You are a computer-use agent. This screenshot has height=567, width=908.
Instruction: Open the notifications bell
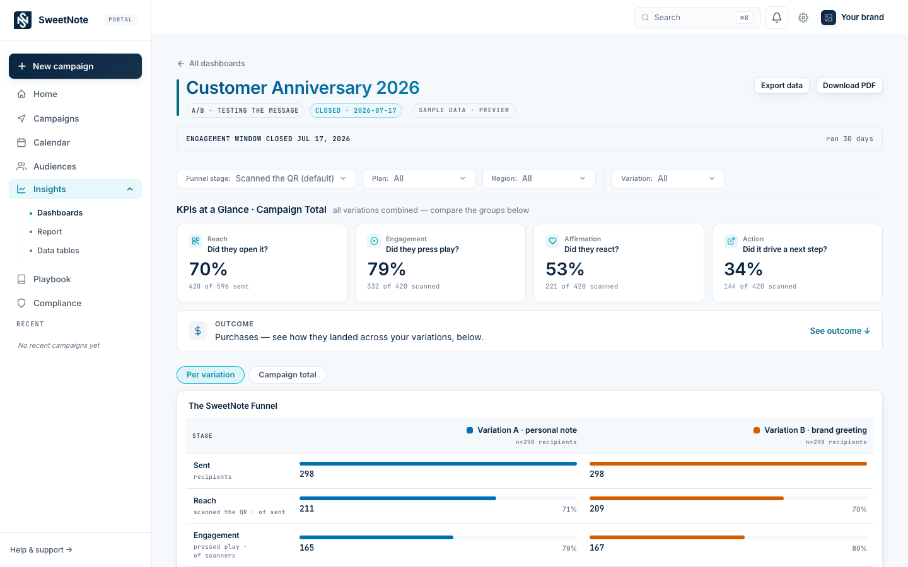click(x=777, y=18)
